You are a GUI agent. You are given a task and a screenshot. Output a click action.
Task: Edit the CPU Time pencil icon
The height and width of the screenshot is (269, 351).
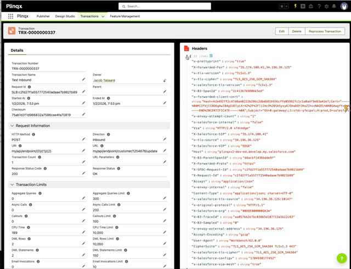pos(83,232)
